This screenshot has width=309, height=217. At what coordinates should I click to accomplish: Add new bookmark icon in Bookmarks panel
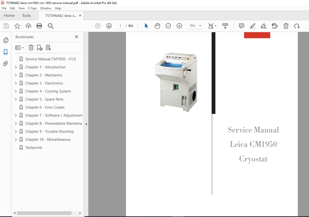pyautogui.click(x=40, y=48)
